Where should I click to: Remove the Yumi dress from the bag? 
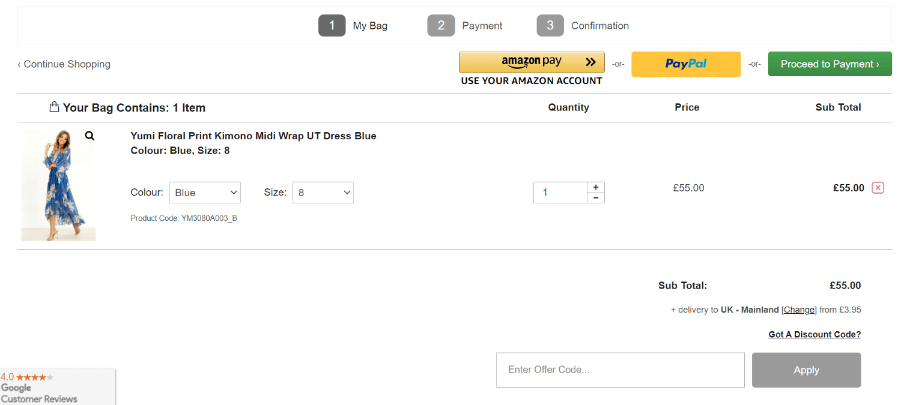point(878,188)
